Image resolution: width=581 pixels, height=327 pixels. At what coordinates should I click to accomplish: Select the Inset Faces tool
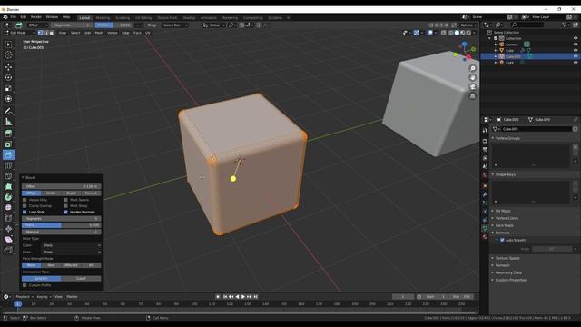click(x=8, y=144)
